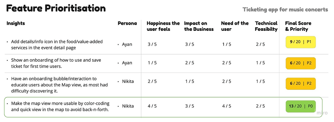Click the miro watermark logo
This screenshot has width=334, height=122.
click(x=322, y=113)
